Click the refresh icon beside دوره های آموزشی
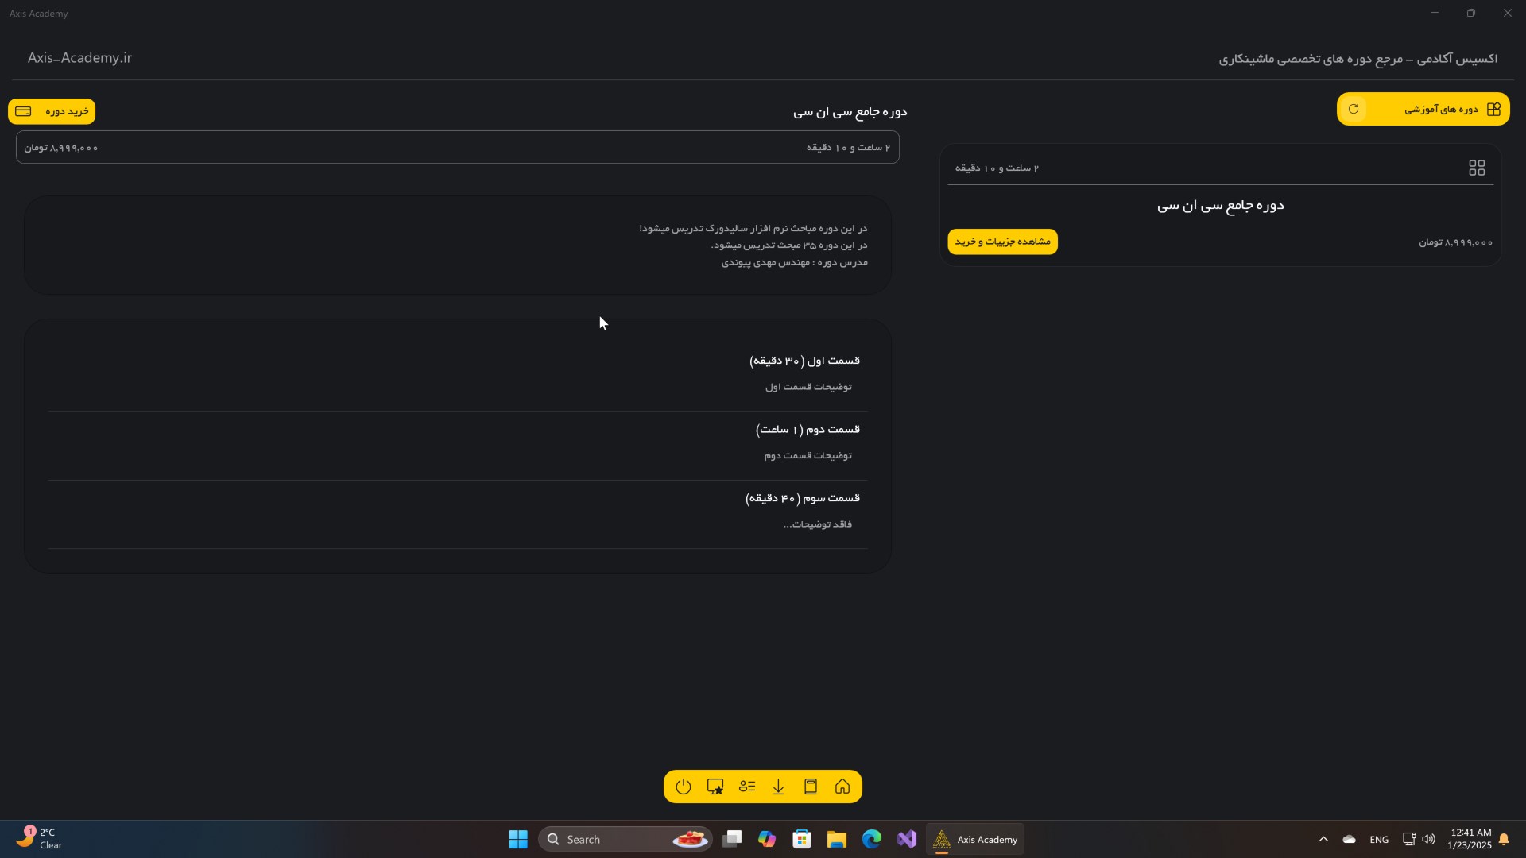 coord(1354,109)
